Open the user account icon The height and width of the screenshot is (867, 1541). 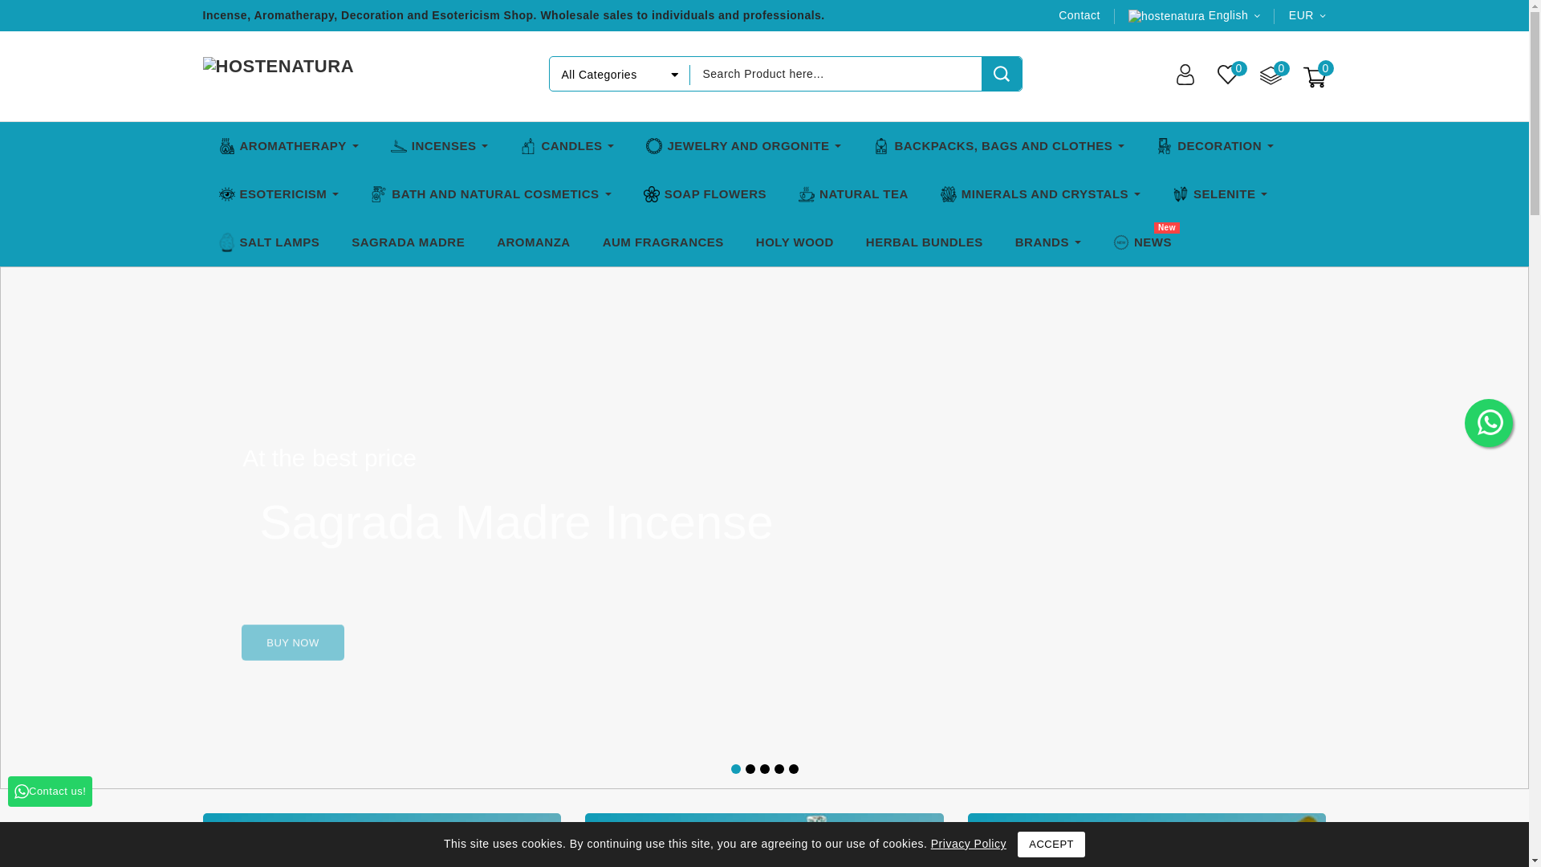tap(1185, 75)
